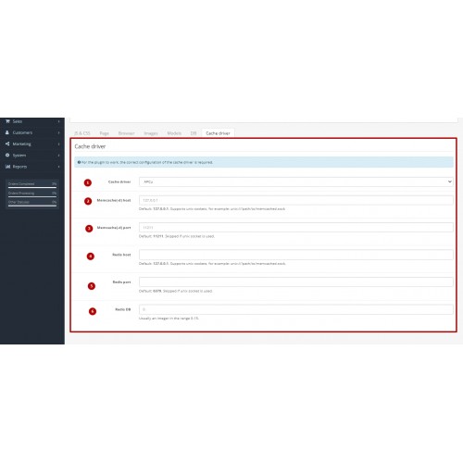Click the Redis DB input field
The image size is (463, 463).
296,309
